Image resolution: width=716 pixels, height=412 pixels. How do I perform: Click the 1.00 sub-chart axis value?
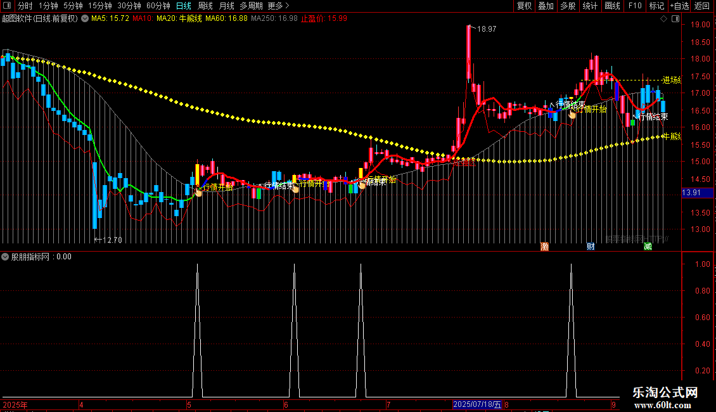[x=702, y=264]
